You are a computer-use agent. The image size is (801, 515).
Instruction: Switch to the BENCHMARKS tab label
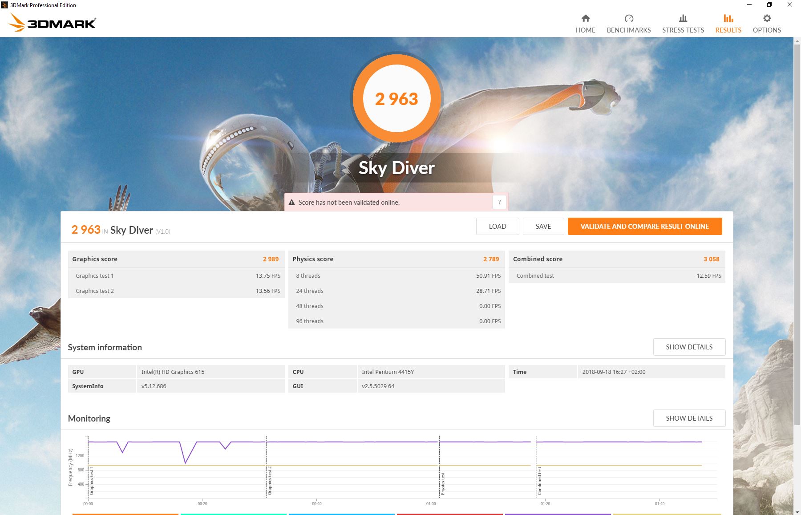[x=628, y=30]
